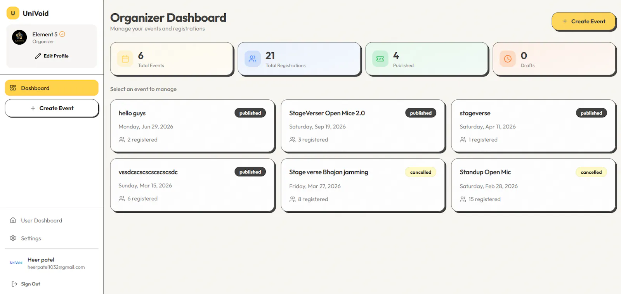The width and height of the screenshot is (621, 294).
Task: Click the heerpatel1032@gmail.com email text
Action: click(x=56, y=267)
